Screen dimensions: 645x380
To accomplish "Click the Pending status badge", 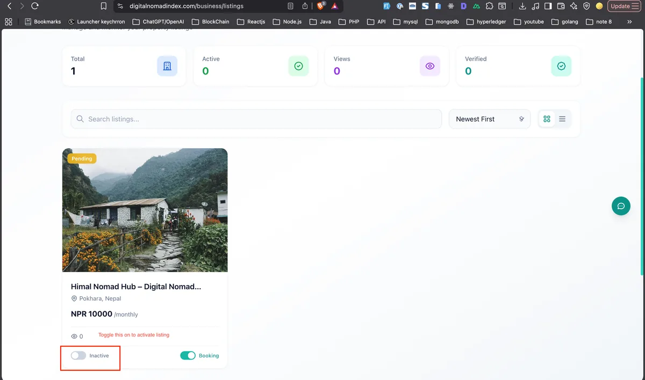I will tap(82, 158).
